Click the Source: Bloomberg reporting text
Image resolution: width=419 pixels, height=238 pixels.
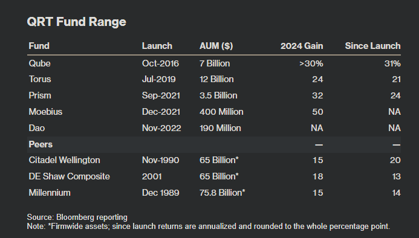coord(77,217)
